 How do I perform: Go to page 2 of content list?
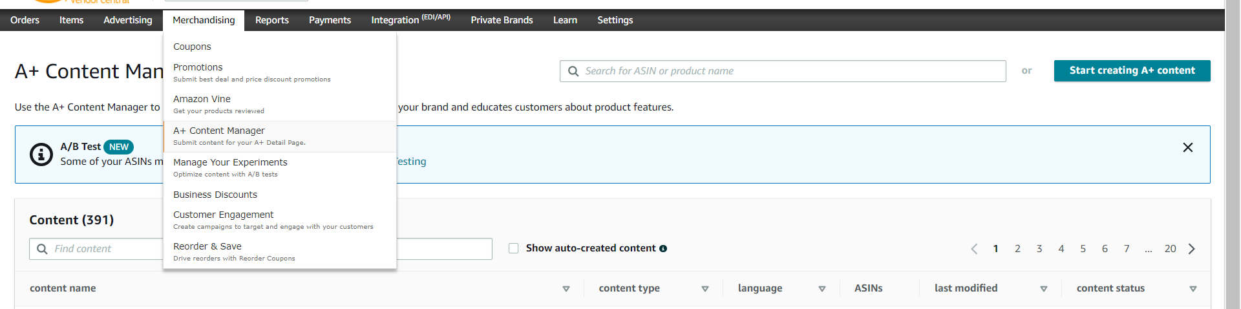point(1017,249)
